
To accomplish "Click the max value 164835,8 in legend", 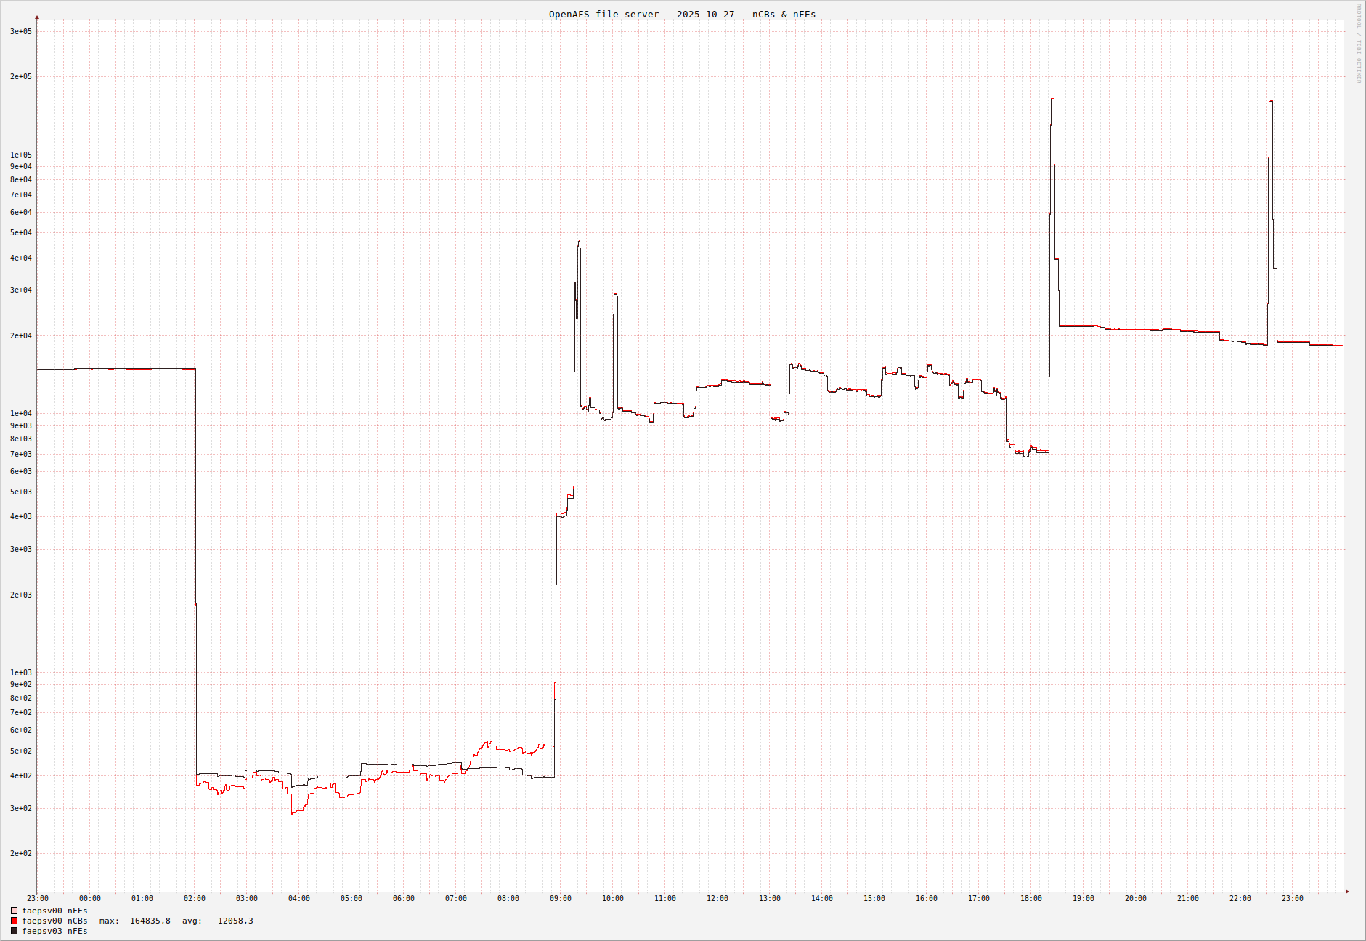I will click(x=150, y=921).
